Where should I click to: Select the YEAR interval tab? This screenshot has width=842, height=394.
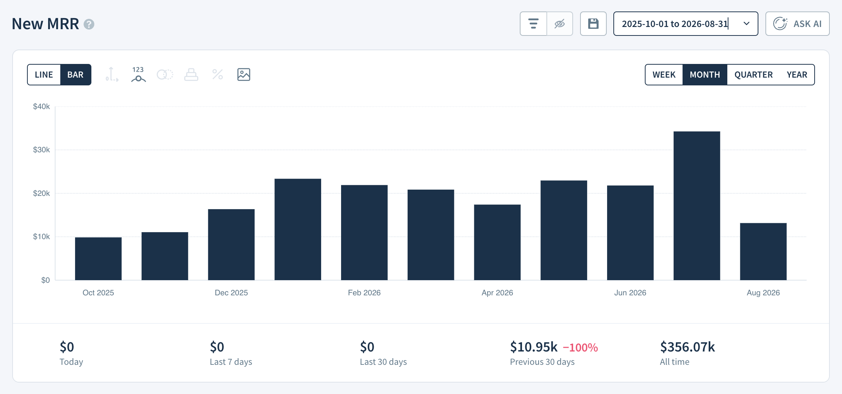pos(797,75)
